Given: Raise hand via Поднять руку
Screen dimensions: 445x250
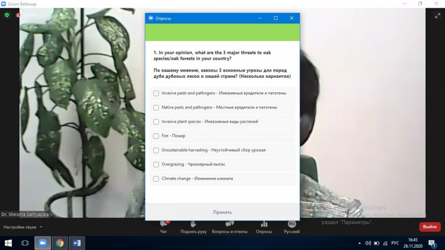Looking at the screenshot, I should point(193,227).
